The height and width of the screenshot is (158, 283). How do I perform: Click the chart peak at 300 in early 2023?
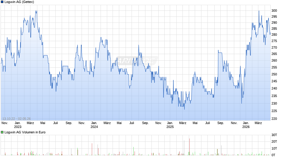[36, 11]
